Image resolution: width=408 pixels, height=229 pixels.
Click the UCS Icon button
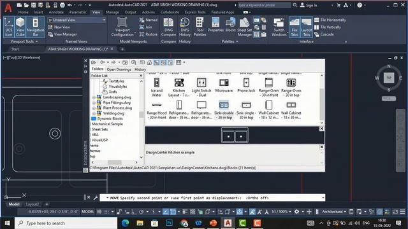[8, 27]
